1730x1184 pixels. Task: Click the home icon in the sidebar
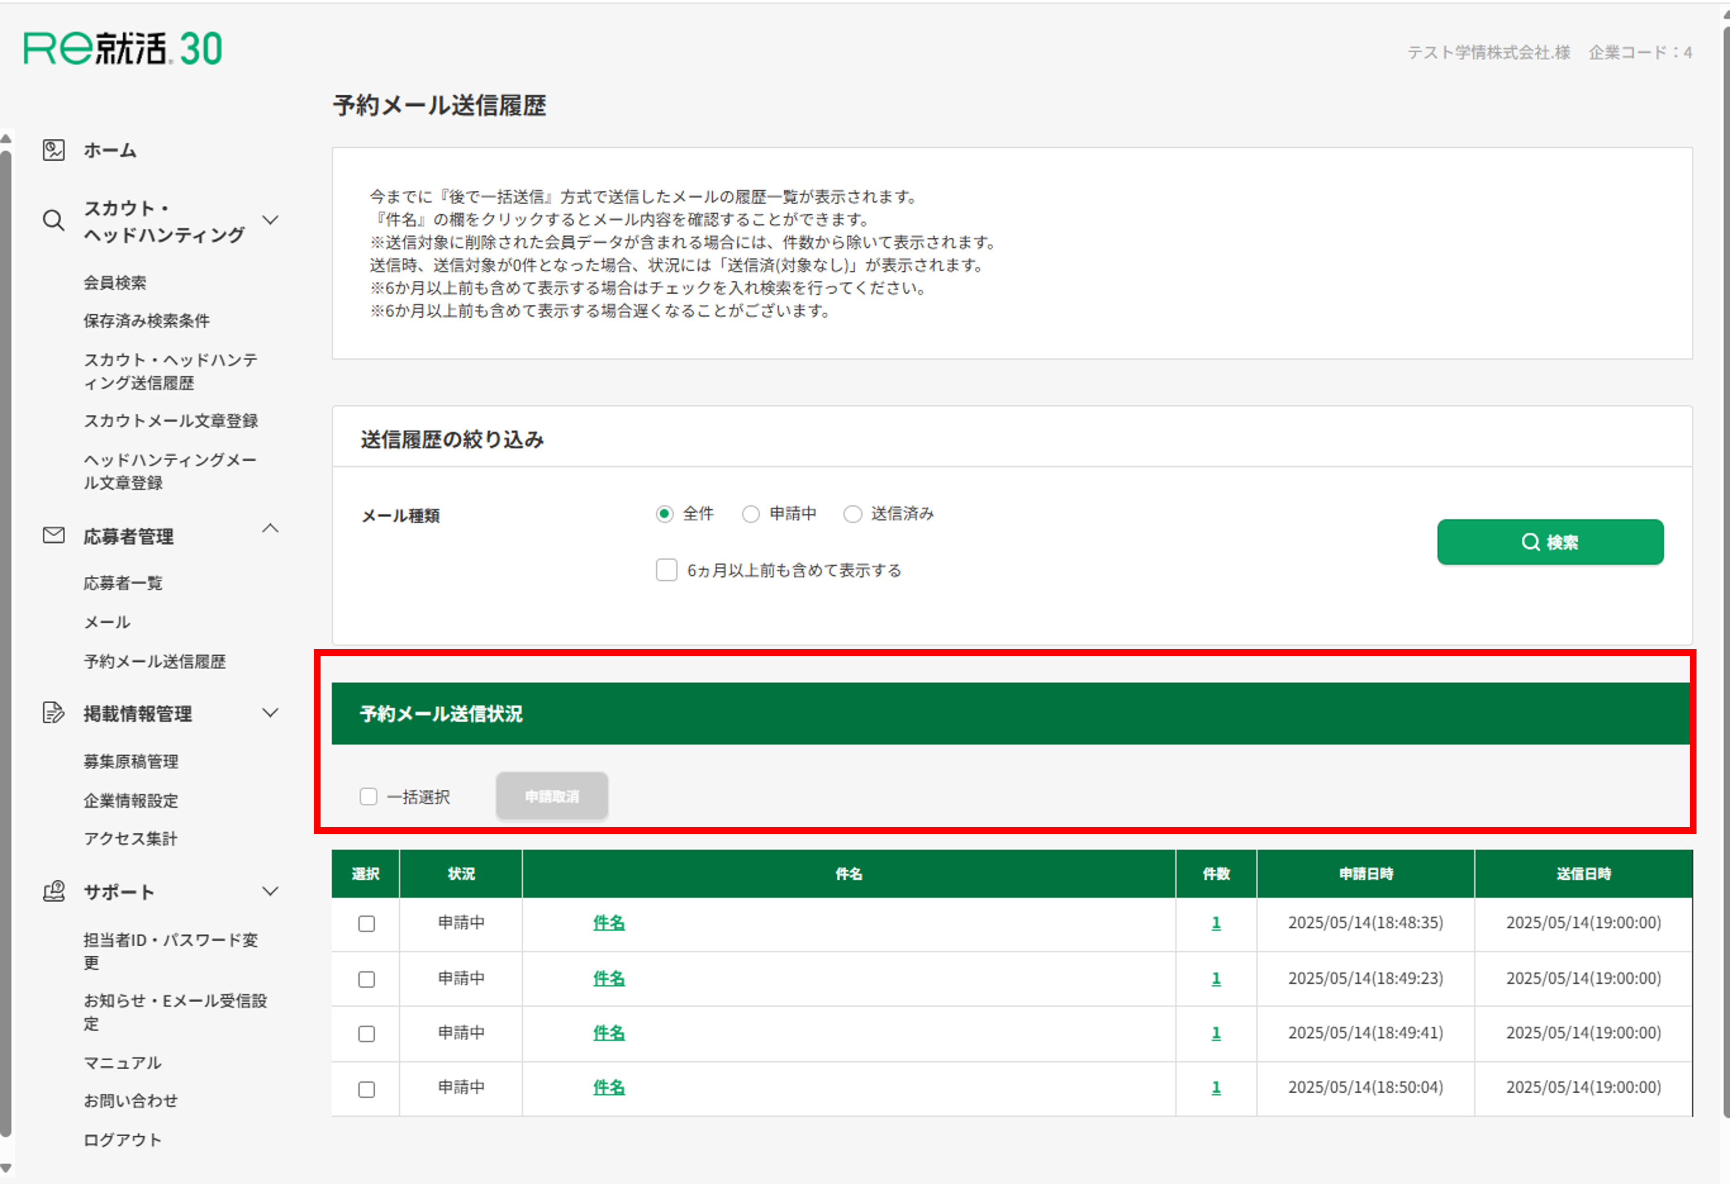click(54, 150)
